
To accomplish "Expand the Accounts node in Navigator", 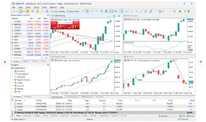I will tap(13, 71).
